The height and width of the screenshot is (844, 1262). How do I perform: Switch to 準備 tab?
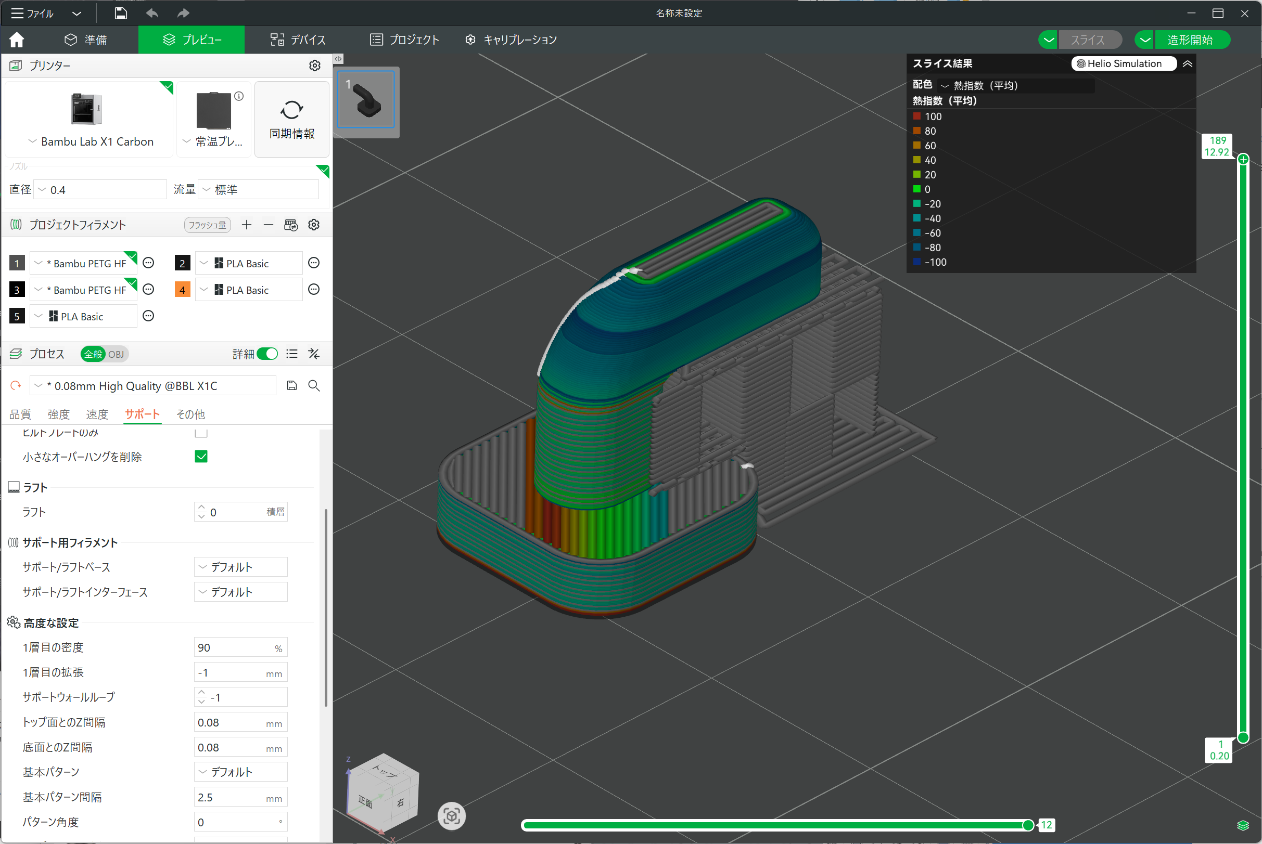[85, 40]
